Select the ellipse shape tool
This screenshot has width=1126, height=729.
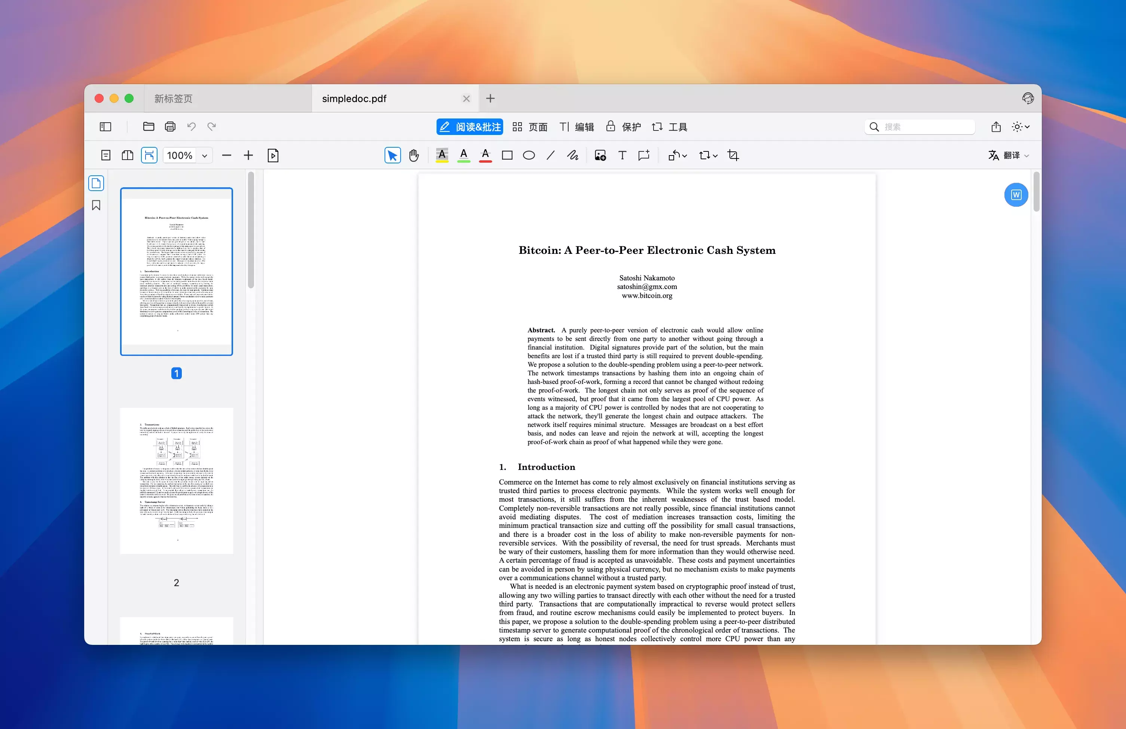[529, 155]
